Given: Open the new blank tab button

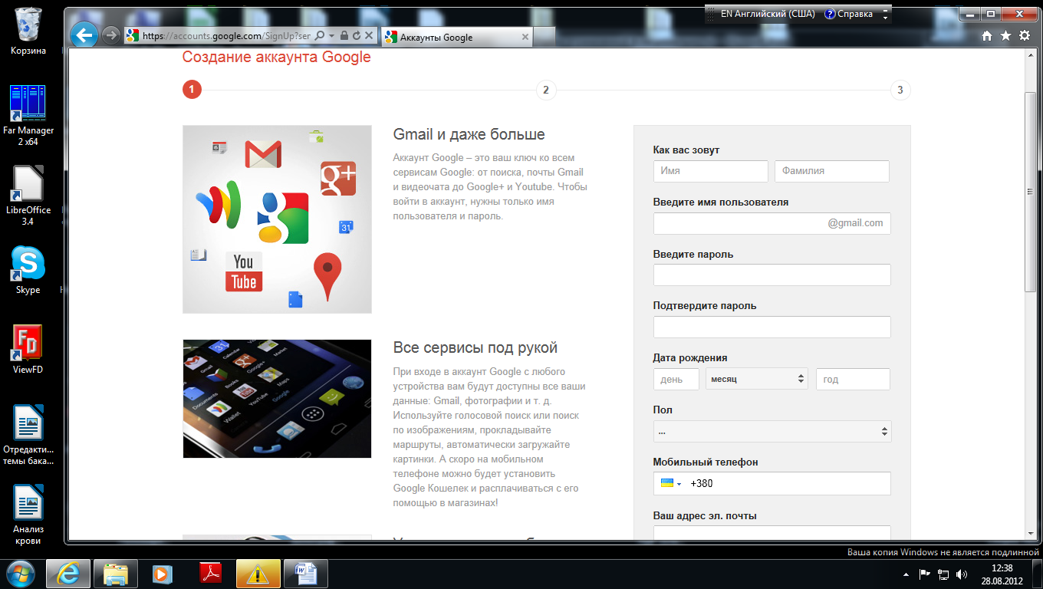Looking at the screenshot, I should (x=544, y=37).
